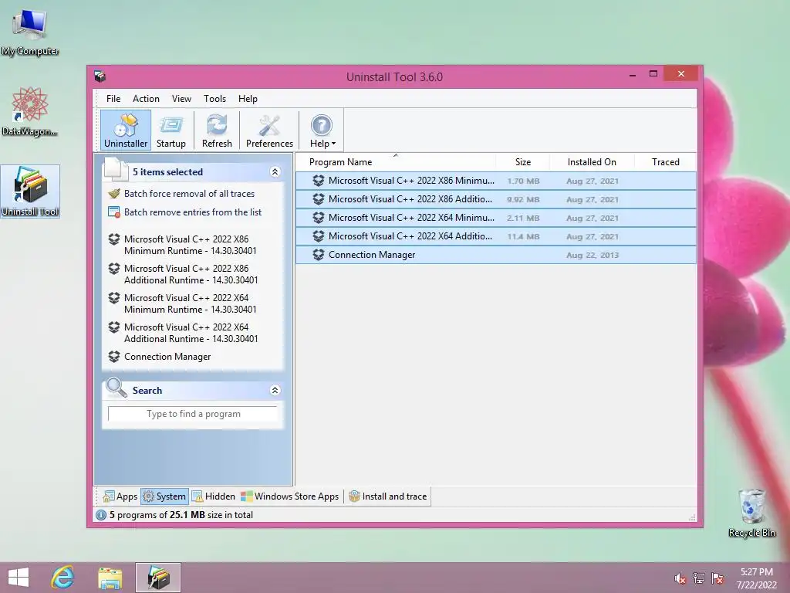Click the 'Aug 22, 2013' installed date
This screenshot has height=593, width=790.
pyautogui.click(x=592, y=255)
